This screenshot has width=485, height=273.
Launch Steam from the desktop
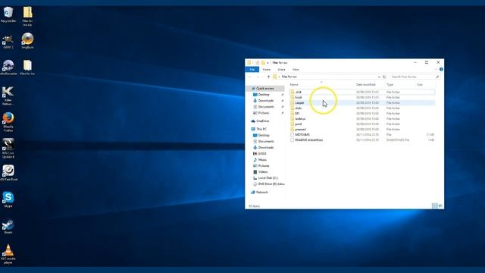coord(8,226)
